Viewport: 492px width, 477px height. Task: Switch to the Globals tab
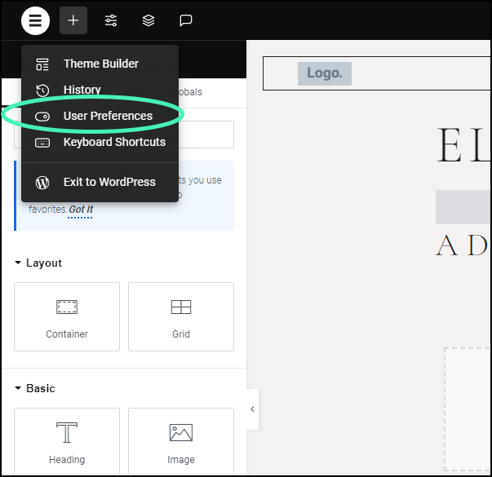[x=190, y=92]
